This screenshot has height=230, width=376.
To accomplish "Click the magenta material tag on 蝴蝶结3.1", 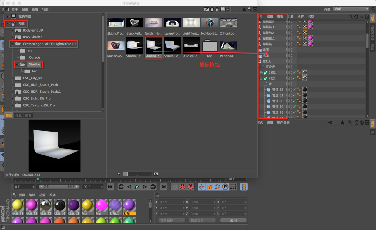I will coord(311,27).
